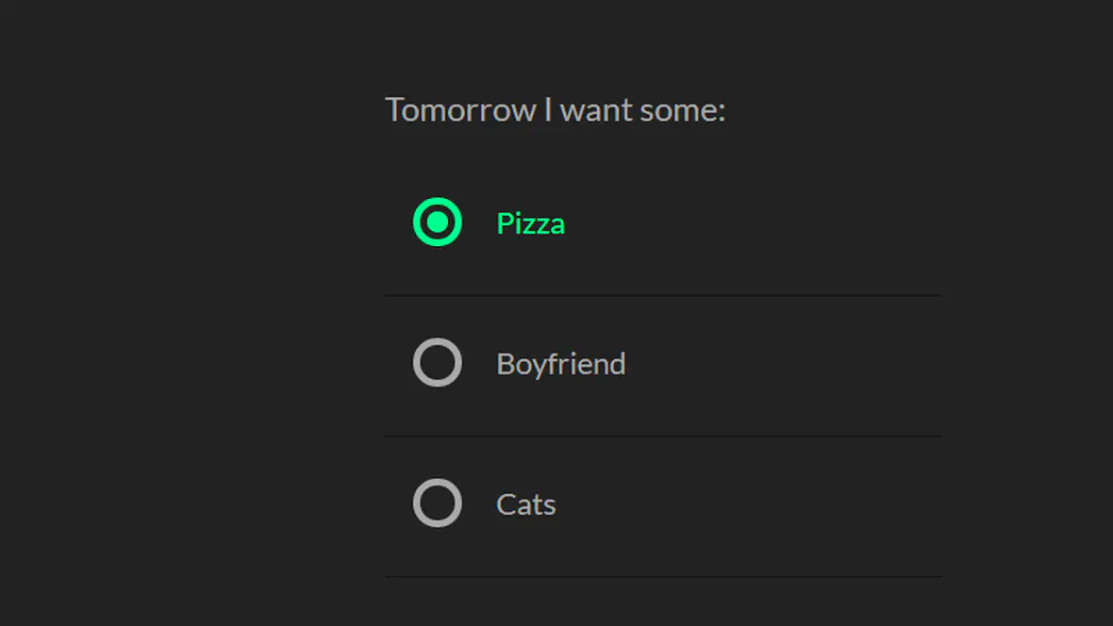Click the word 'Tomorrow' in the heading
The height and width of the screenshot is (626, 1113).
(460, 110)
